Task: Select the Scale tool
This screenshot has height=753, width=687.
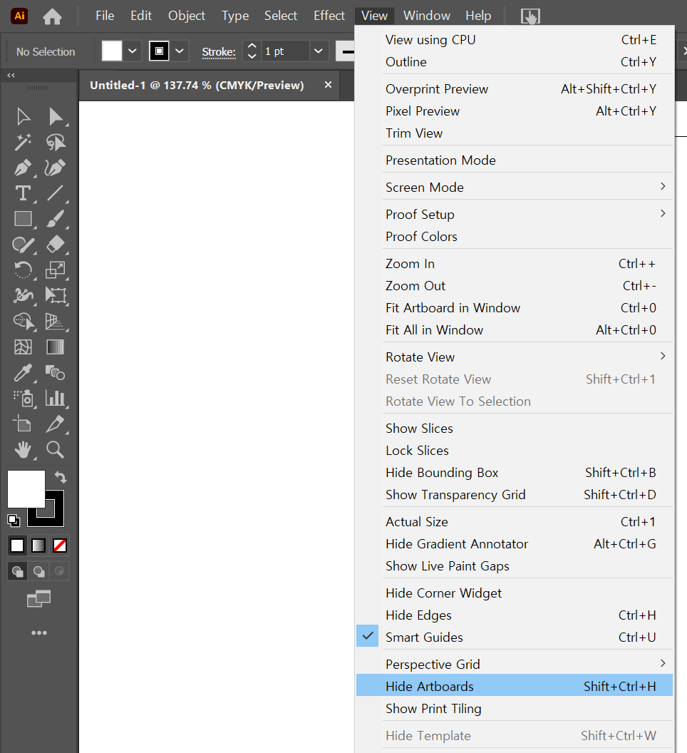Action: 55,270
